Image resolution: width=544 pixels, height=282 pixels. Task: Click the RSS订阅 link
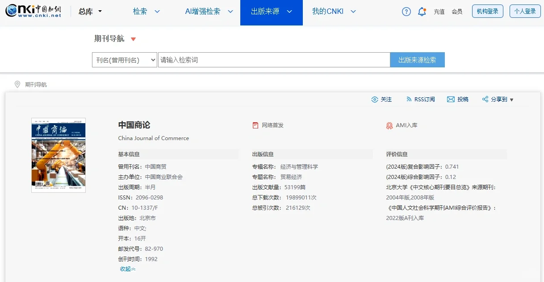click(x=424, y=100)
